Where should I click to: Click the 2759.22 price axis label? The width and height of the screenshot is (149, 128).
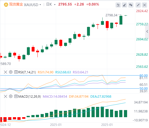tap(142, 24)
